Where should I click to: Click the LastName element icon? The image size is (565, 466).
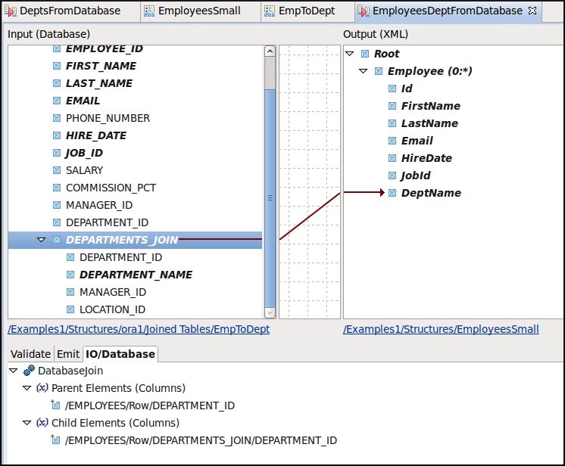tap(392, 123)
